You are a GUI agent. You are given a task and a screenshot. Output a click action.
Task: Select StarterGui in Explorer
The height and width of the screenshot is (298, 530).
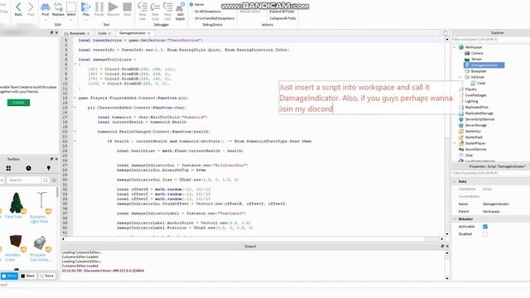coord(470,131)
